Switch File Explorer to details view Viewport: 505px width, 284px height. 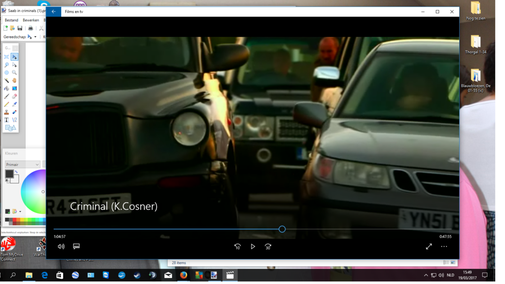pyautogui.click(x=446, y=263)
